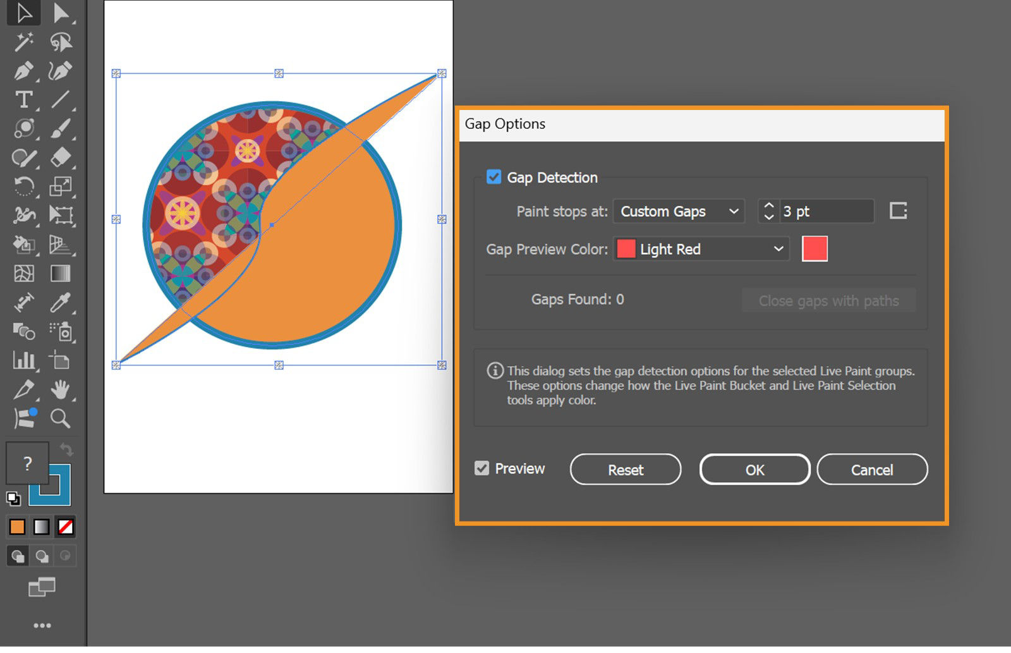
Task: Switch to Draw Behind mode
Action: pyautogui.click(x=42, y=556)
